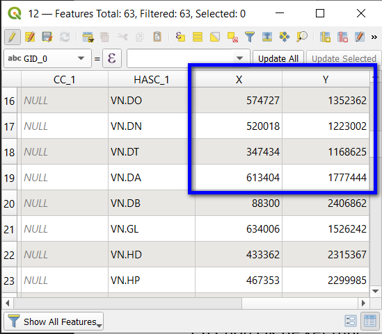Toggle editing mode pencil icon

click(13, 37)
